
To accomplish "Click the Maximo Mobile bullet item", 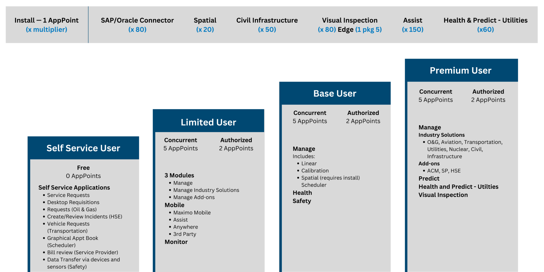I will pyautogui.click(x=192, y=212).
